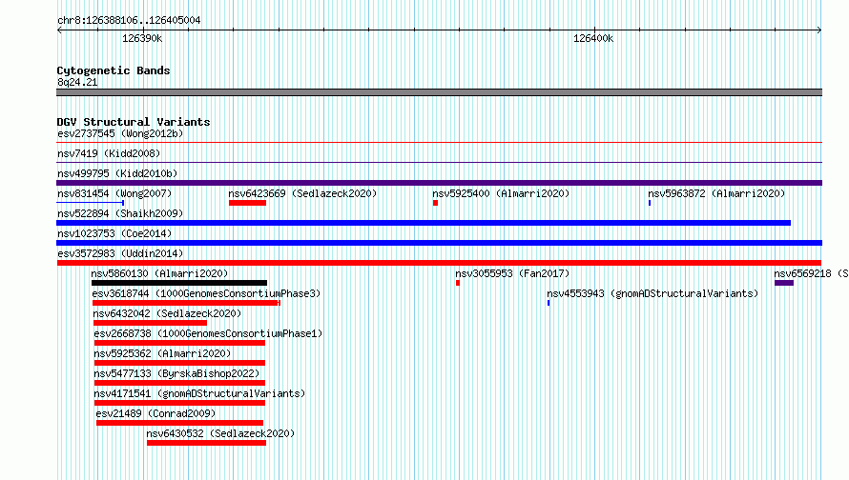Open esv3618744 (1000GenomesConsortiumPhase3) label
Image resolution: width=849 pixels, height=480 pixels.
pos(206,293)
